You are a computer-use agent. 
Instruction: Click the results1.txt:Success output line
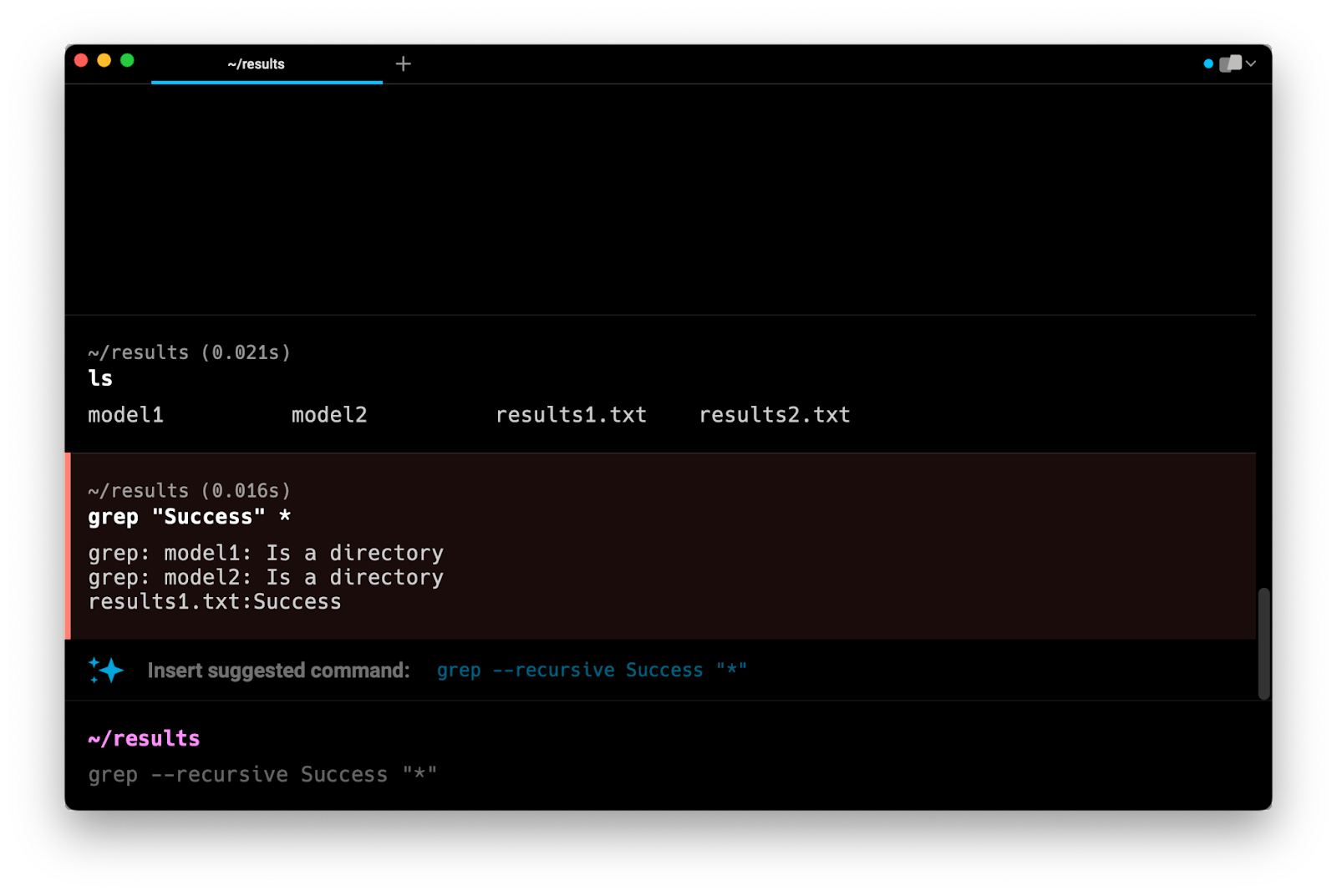pos(215,602)
